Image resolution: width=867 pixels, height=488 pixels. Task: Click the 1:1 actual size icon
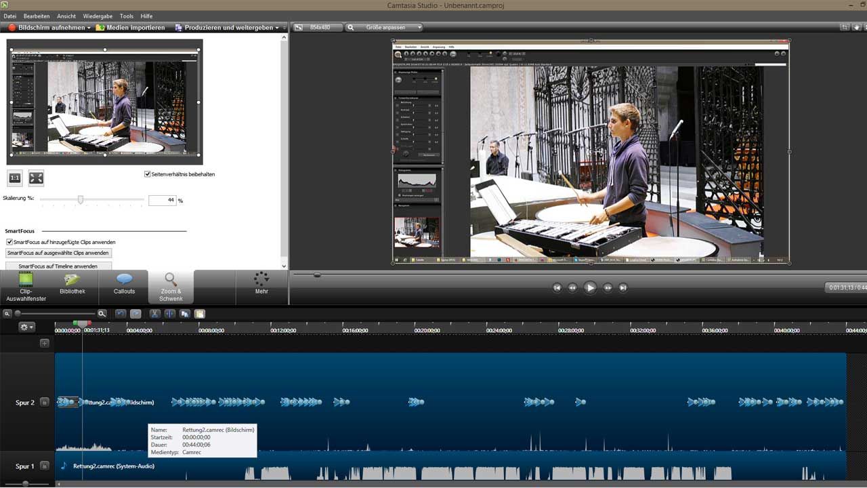click(x=15, y=178)
